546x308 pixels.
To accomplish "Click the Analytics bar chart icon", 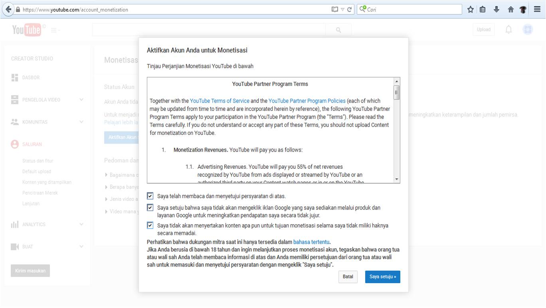I will click(x=15, y=225).
